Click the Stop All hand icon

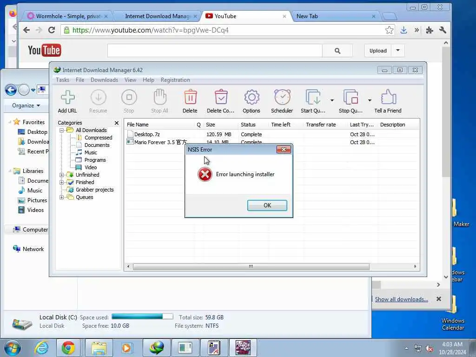pos(160,97)
